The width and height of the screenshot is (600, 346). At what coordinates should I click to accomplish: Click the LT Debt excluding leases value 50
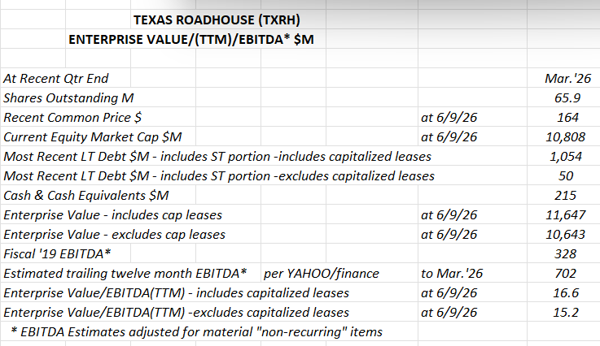[x=566, y=175]
